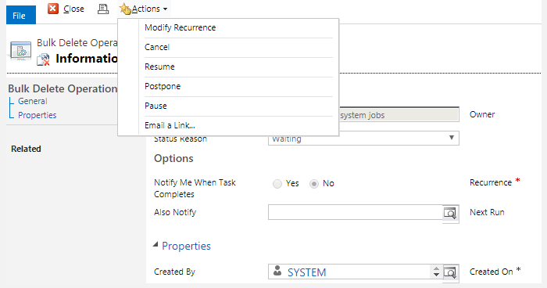Open the File tab
This screenshot has width=547, height=288.
(21, 15)
